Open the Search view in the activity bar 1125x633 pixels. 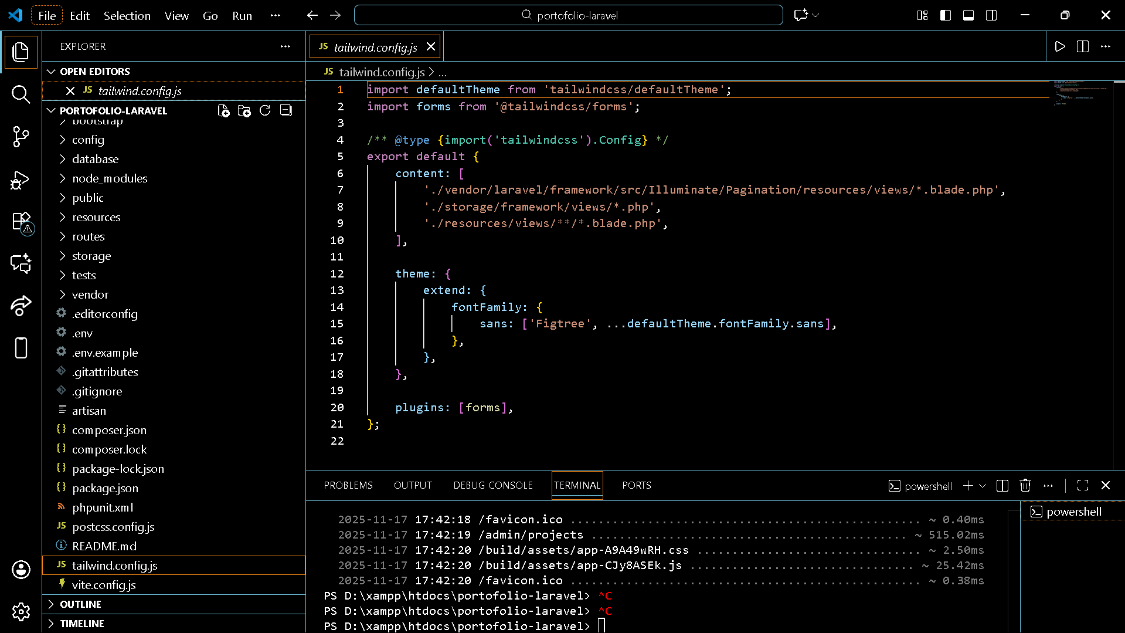21,94
